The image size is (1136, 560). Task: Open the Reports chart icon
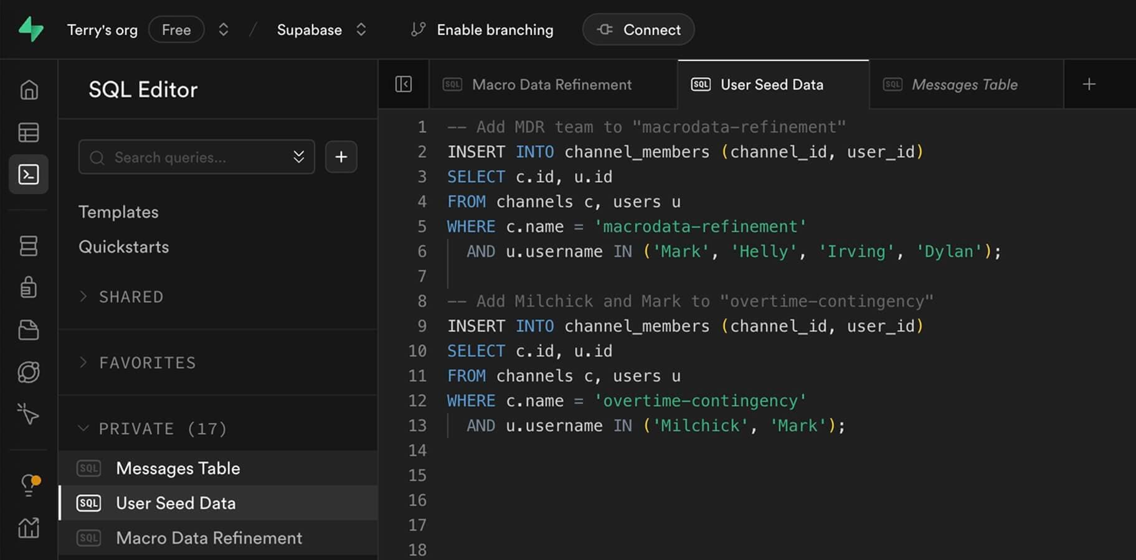pyautogui.click(x=29, y=528)
